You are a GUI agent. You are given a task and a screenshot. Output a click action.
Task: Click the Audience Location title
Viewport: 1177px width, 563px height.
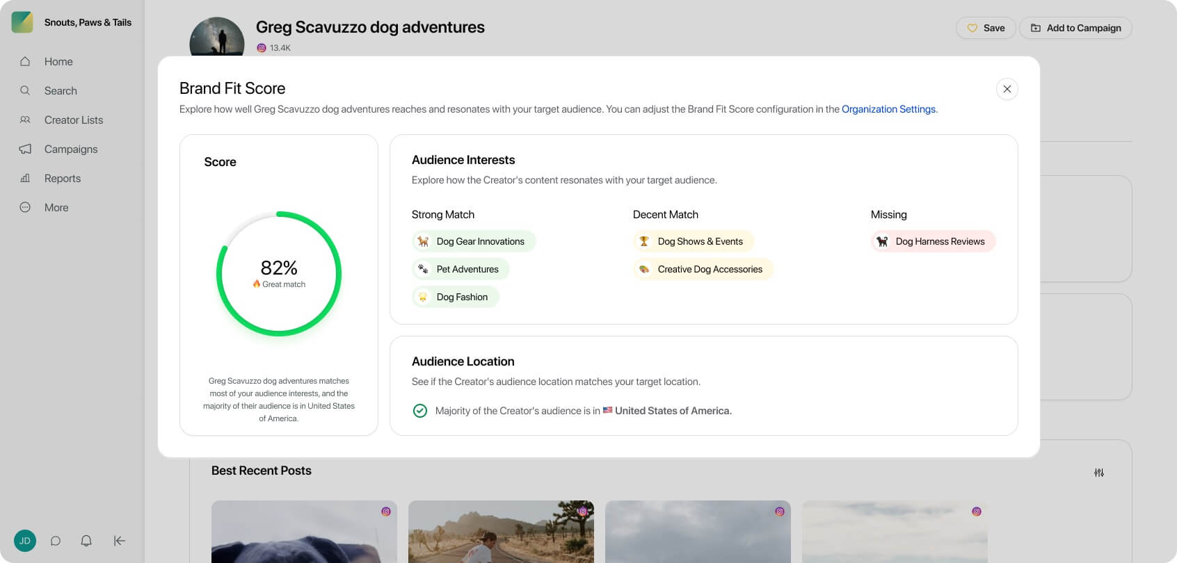click(x=463, y=361)
